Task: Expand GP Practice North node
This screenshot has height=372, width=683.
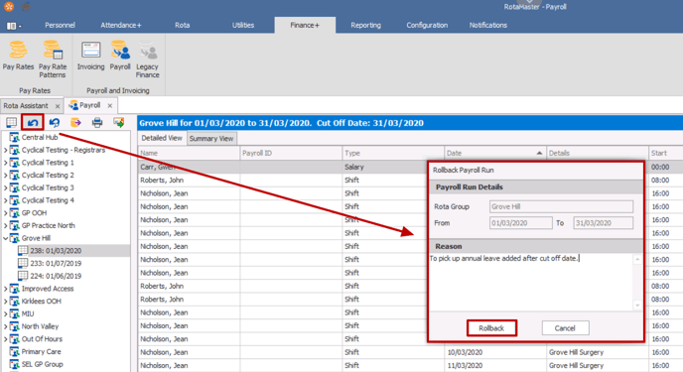Action: (5, 226)
